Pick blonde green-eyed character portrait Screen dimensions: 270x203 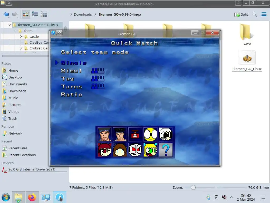[x=150, y=150]
